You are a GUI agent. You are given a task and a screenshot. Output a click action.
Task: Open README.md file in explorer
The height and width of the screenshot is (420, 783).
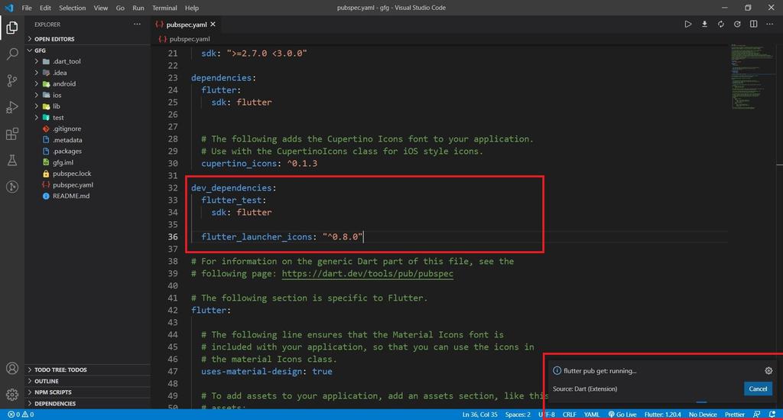tap(87, 196)
